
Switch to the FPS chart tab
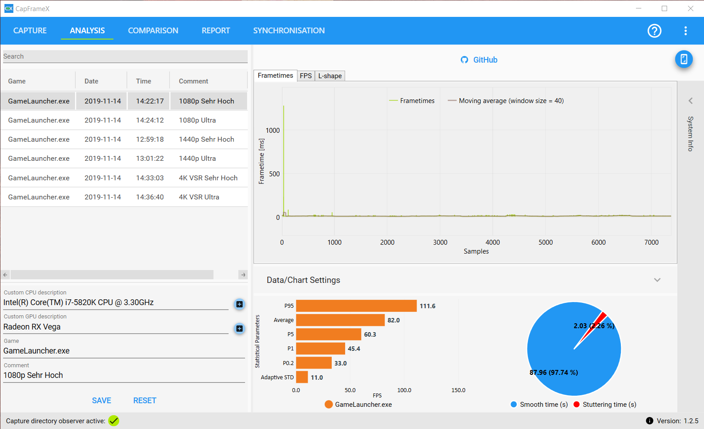(306, 76)
